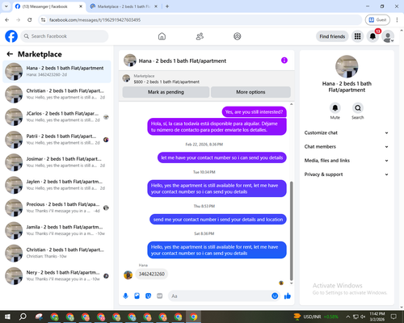Search in conversation magnifier icon
The height and width of the screenshot is (323, 404).
click(358, 108)
